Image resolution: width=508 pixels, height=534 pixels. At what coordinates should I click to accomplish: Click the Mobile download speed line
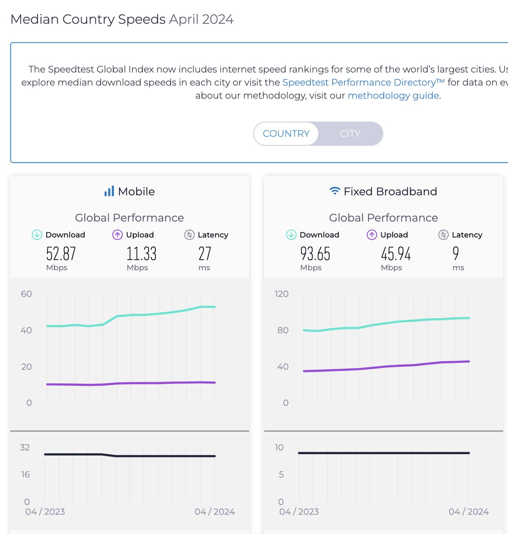point(145,315)
